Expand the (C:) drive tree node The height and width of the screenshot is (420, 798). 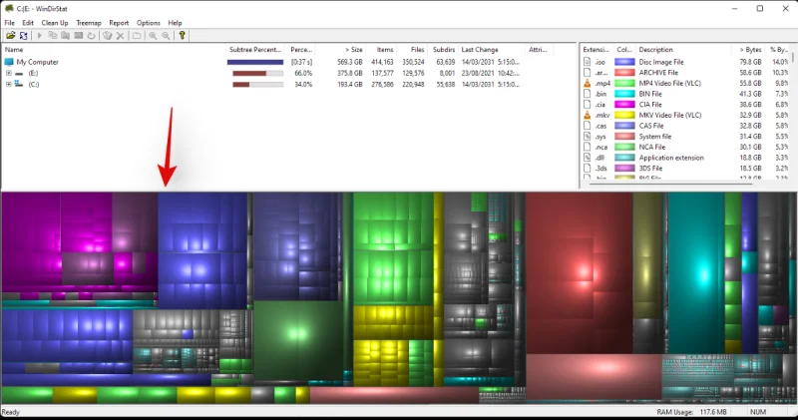point(8,84)
